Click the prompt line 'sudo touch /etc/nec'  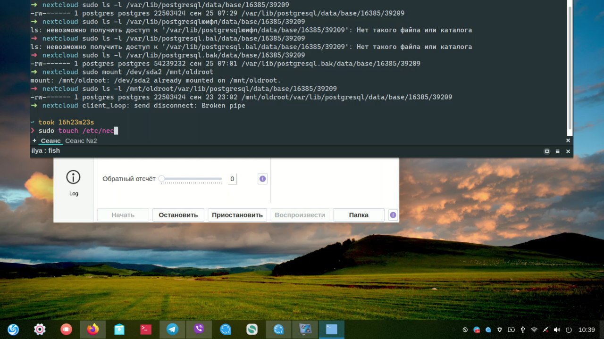coord(76,131)
